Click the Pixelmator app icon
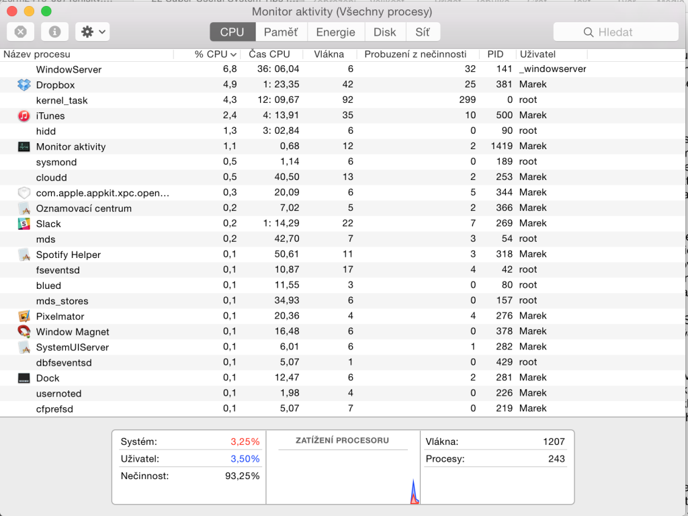 [x=24, y=316]
